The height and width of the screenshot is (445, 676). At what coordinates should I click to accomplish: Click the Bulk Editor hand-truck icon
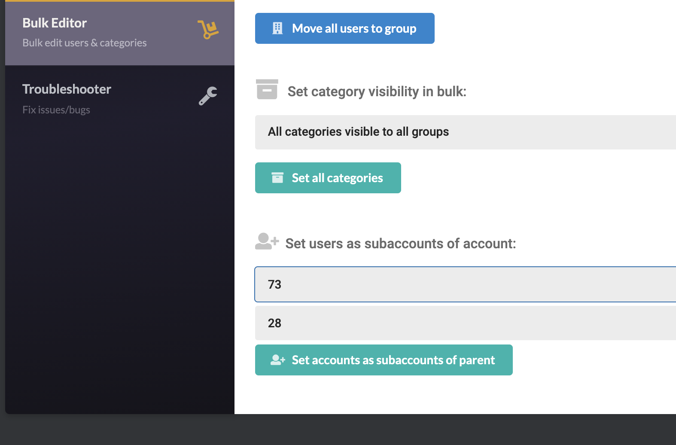click(208, 30)
